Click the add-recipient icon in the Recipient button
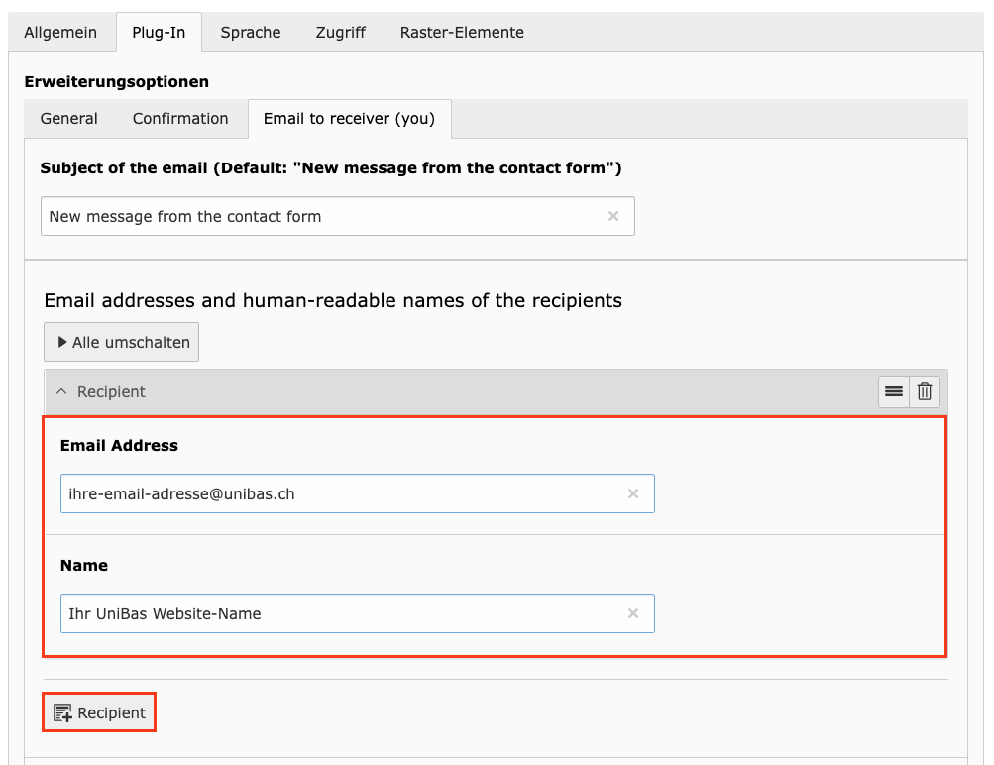The image size is (994, 765). click(x=63, y=711)
